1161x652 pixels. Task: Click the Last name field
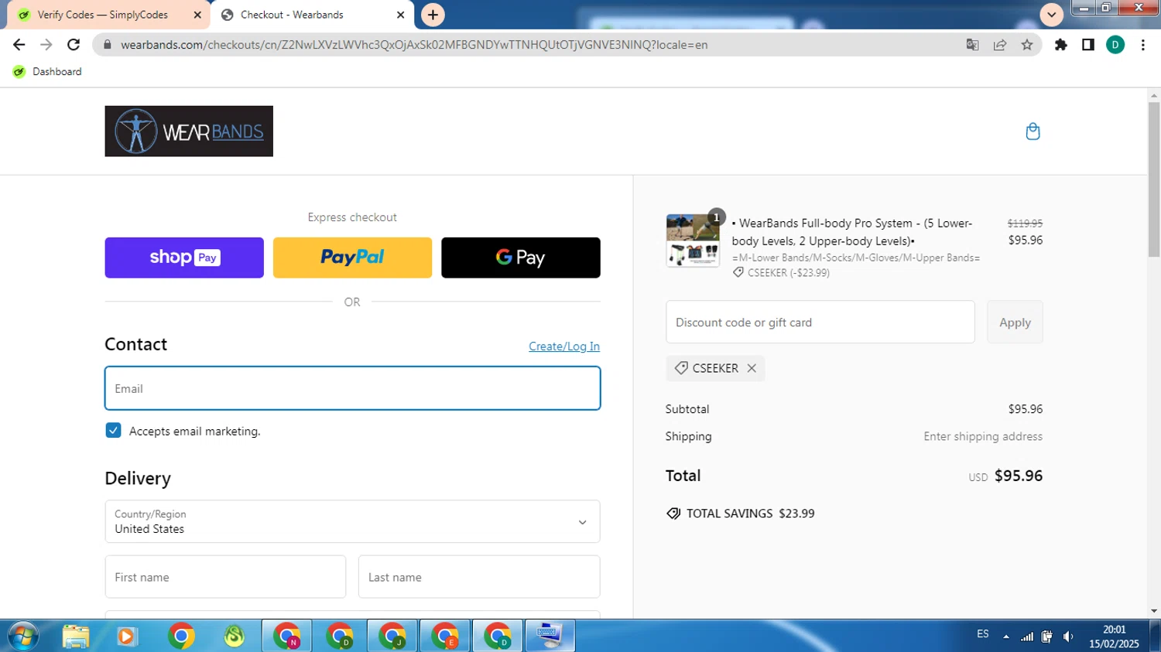[479, 577]
